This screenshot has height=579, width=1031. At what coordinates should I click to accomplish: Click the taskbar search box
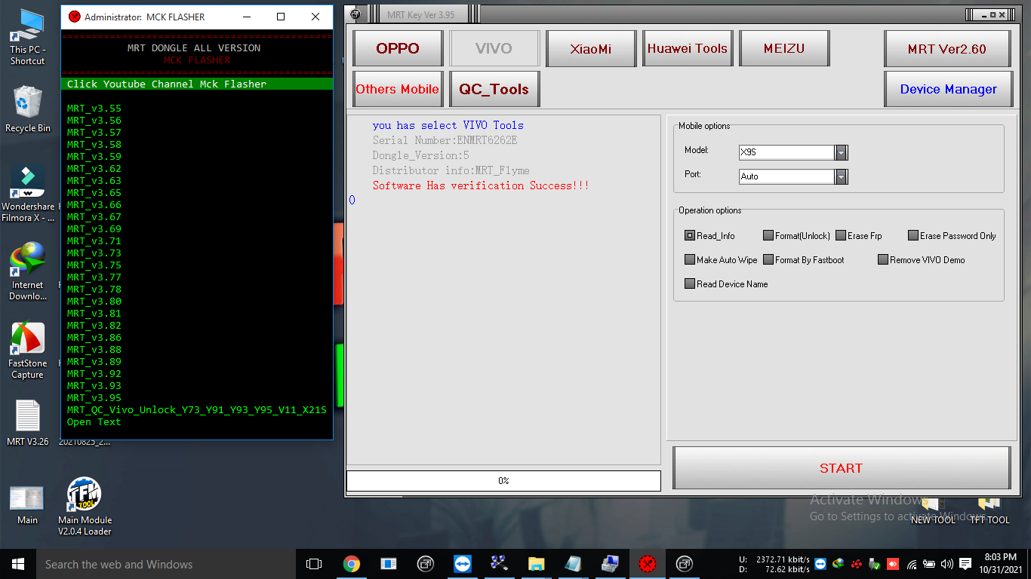[x=165, y=564]
